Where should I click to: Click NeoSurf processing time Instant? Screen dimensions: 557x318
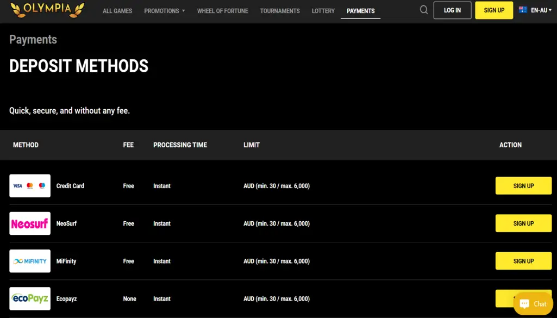(162, 223)
